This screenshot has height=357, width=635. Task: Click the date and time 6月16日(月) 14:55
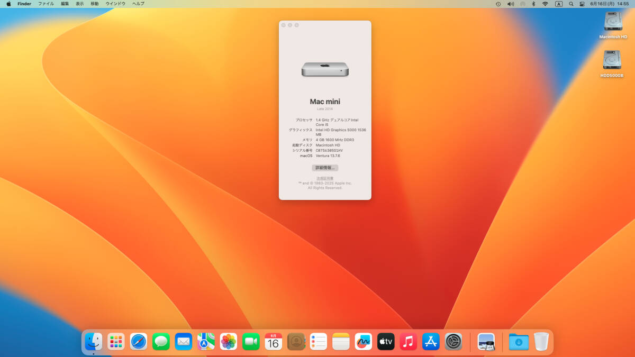tap(610, 4)
